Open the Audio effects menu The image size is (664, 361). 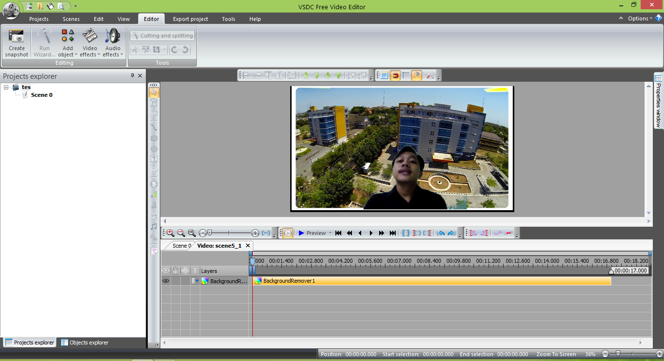tap(113, 42)
